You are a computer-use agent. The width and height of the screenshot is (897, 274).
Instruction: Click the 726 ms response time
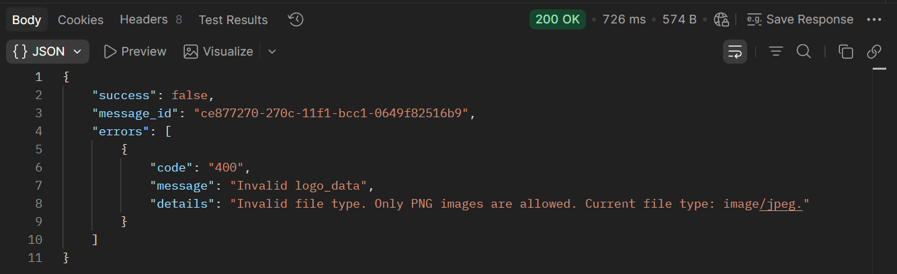[x=624, y=20]
